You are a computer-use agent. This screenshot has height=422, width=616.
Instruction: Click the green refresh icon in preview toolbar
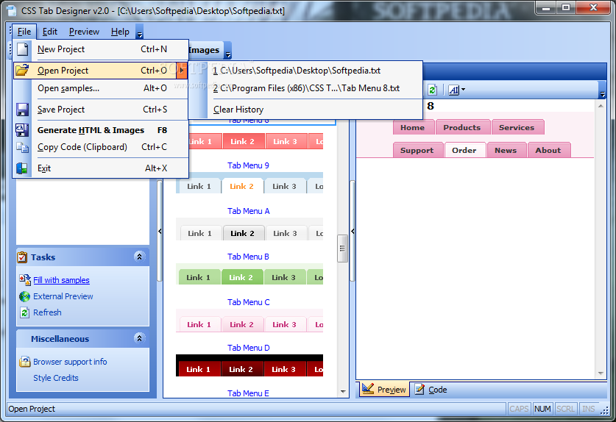tap(432, 90)
